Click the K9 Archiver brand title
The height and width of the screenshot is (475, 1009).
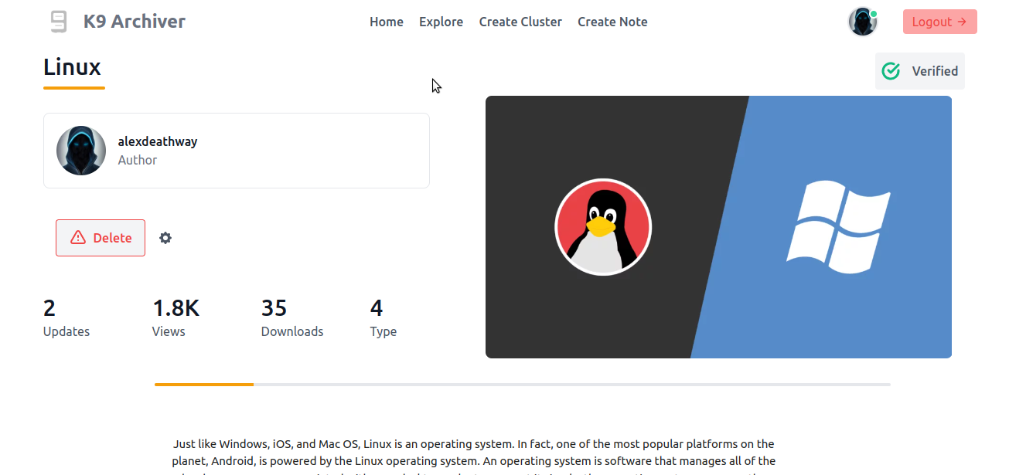point(135,22)
